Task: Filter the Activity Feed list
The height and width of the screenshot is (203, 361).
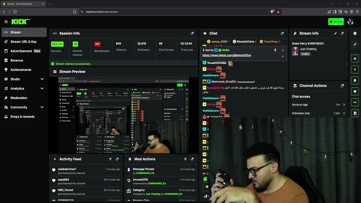Action: [x=110, y=159]
